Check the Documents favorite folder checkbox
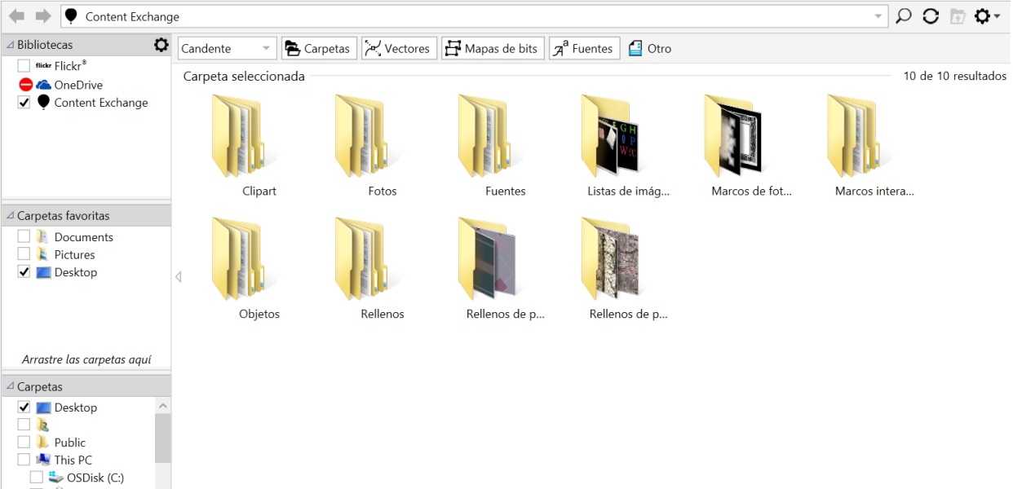The width and height of the screenshot is (1013, 489). coord(24,237)
